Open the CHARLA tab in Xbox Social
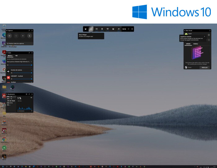Image resolution: width=217 pixels, height=168 pixels. [196, 44]
